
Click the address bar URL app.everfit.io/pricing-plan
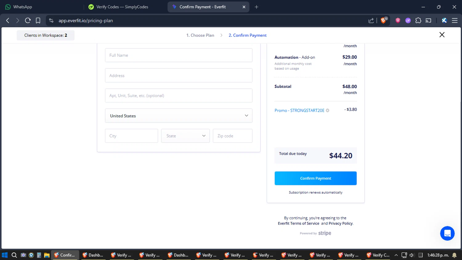(86, 20)
